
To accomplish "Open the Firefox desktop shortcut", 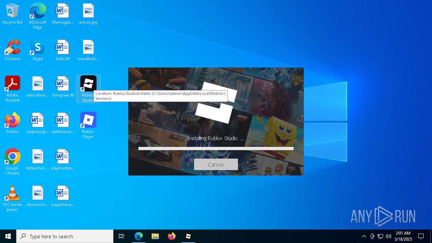I will (x=12, y=124).
